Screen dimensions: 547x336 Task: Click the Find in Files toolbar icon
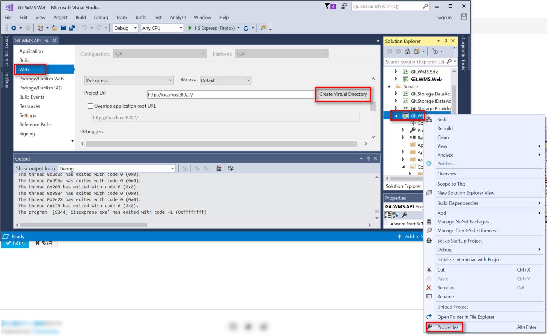click(x=263, y=28)
